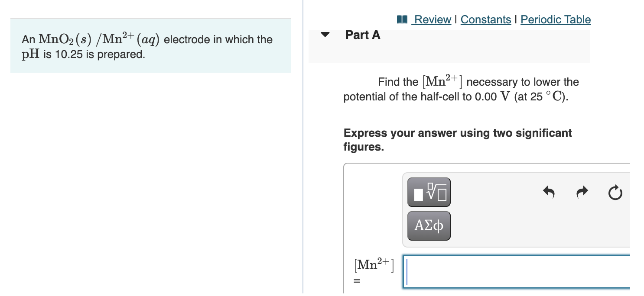Click the undo arrow in the answer toolbar
The width and height of the screenshot is (644, 296).
click(x=548, y=193)
